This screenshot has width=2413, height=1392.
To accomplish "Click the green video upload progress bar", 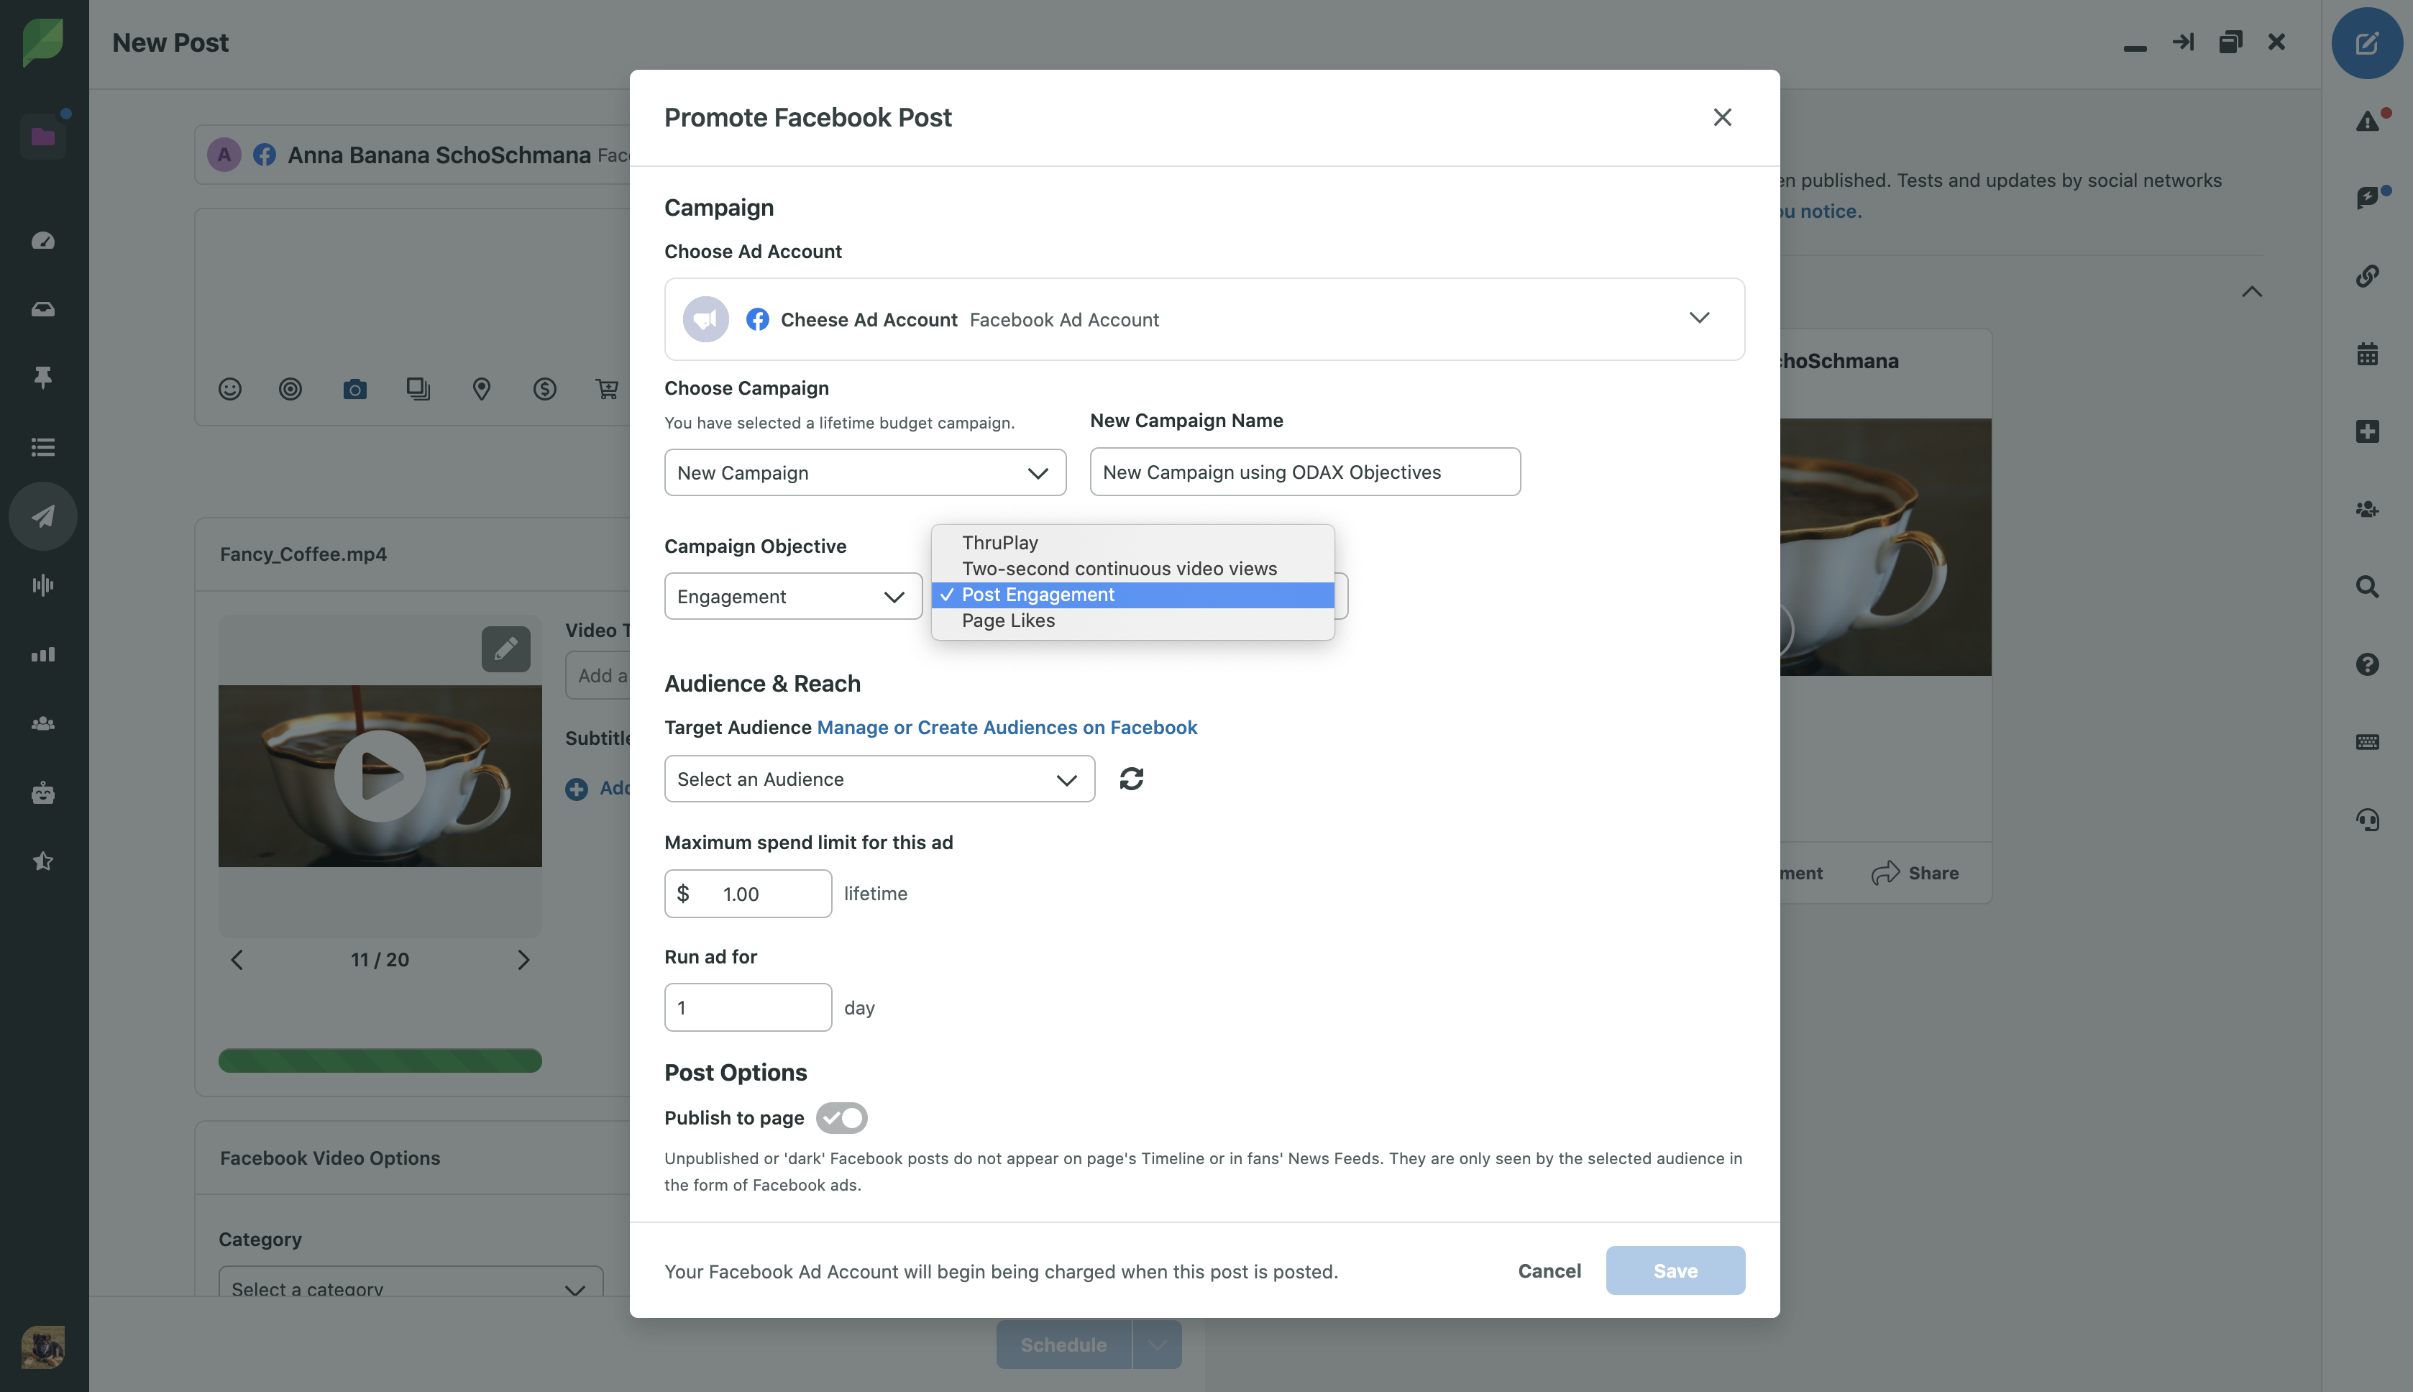I will pyautogui.click(x=380, y=1061).
